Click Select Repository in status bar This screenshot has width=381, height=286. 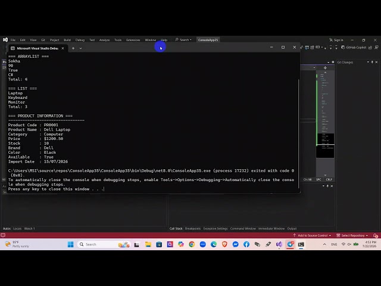(x=352, y=235)
